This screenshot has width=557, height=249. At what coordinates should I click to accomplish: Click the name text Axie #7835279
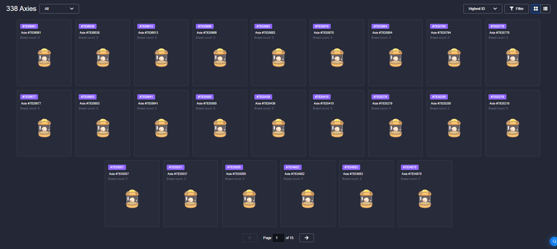(382, 103)
